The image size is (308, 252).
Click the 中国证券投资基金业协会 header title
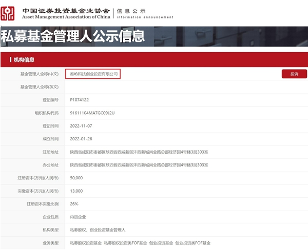[66, 11]
